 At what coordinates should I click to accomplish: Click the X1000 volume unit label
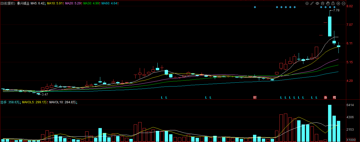[351, 140]
